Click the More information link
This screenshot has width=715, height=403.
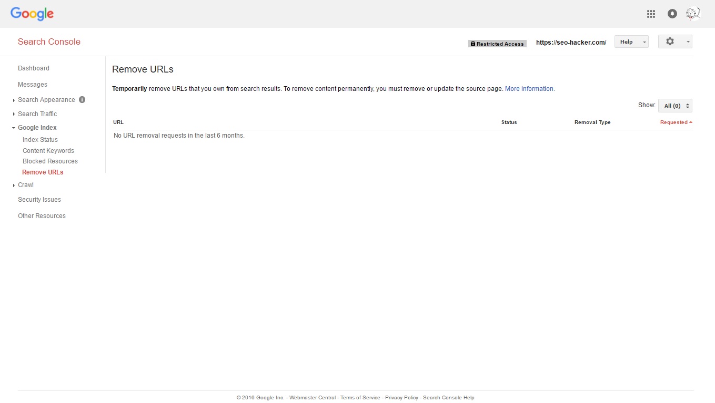coord(529,89)
